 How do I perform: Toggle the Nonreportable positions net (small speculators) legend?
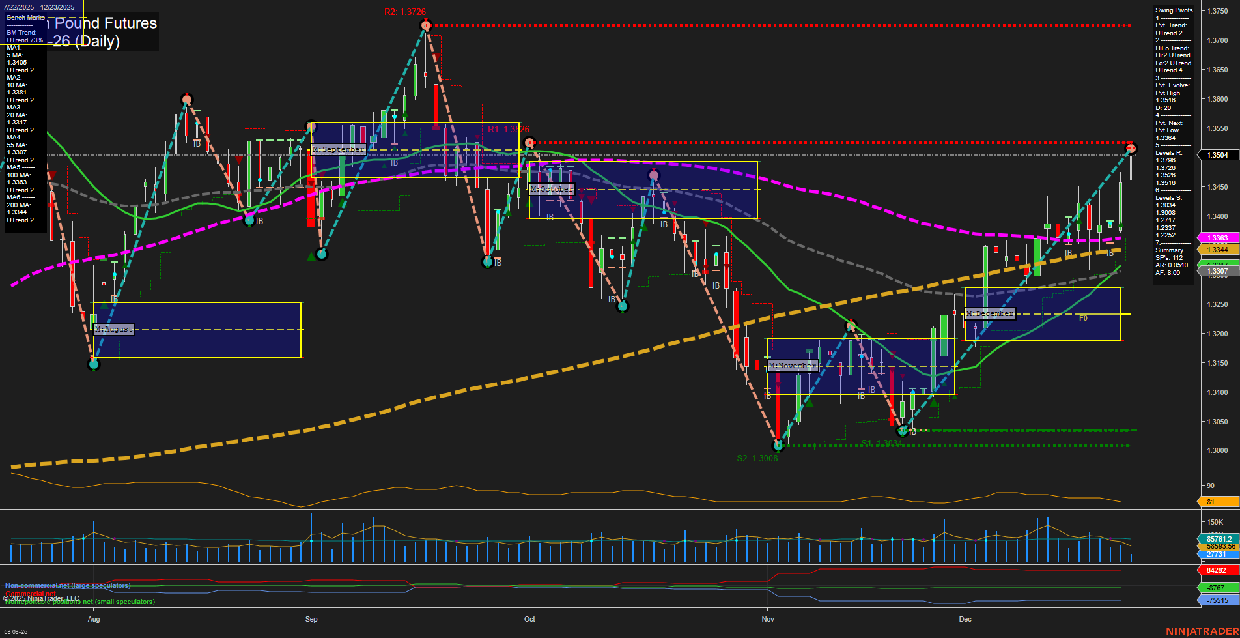click(79, 602)
